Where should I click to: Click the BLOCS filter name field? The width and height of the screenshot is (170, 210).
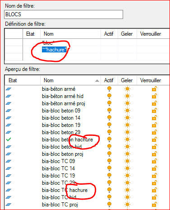pyautogui.click(x=64, y=14)
